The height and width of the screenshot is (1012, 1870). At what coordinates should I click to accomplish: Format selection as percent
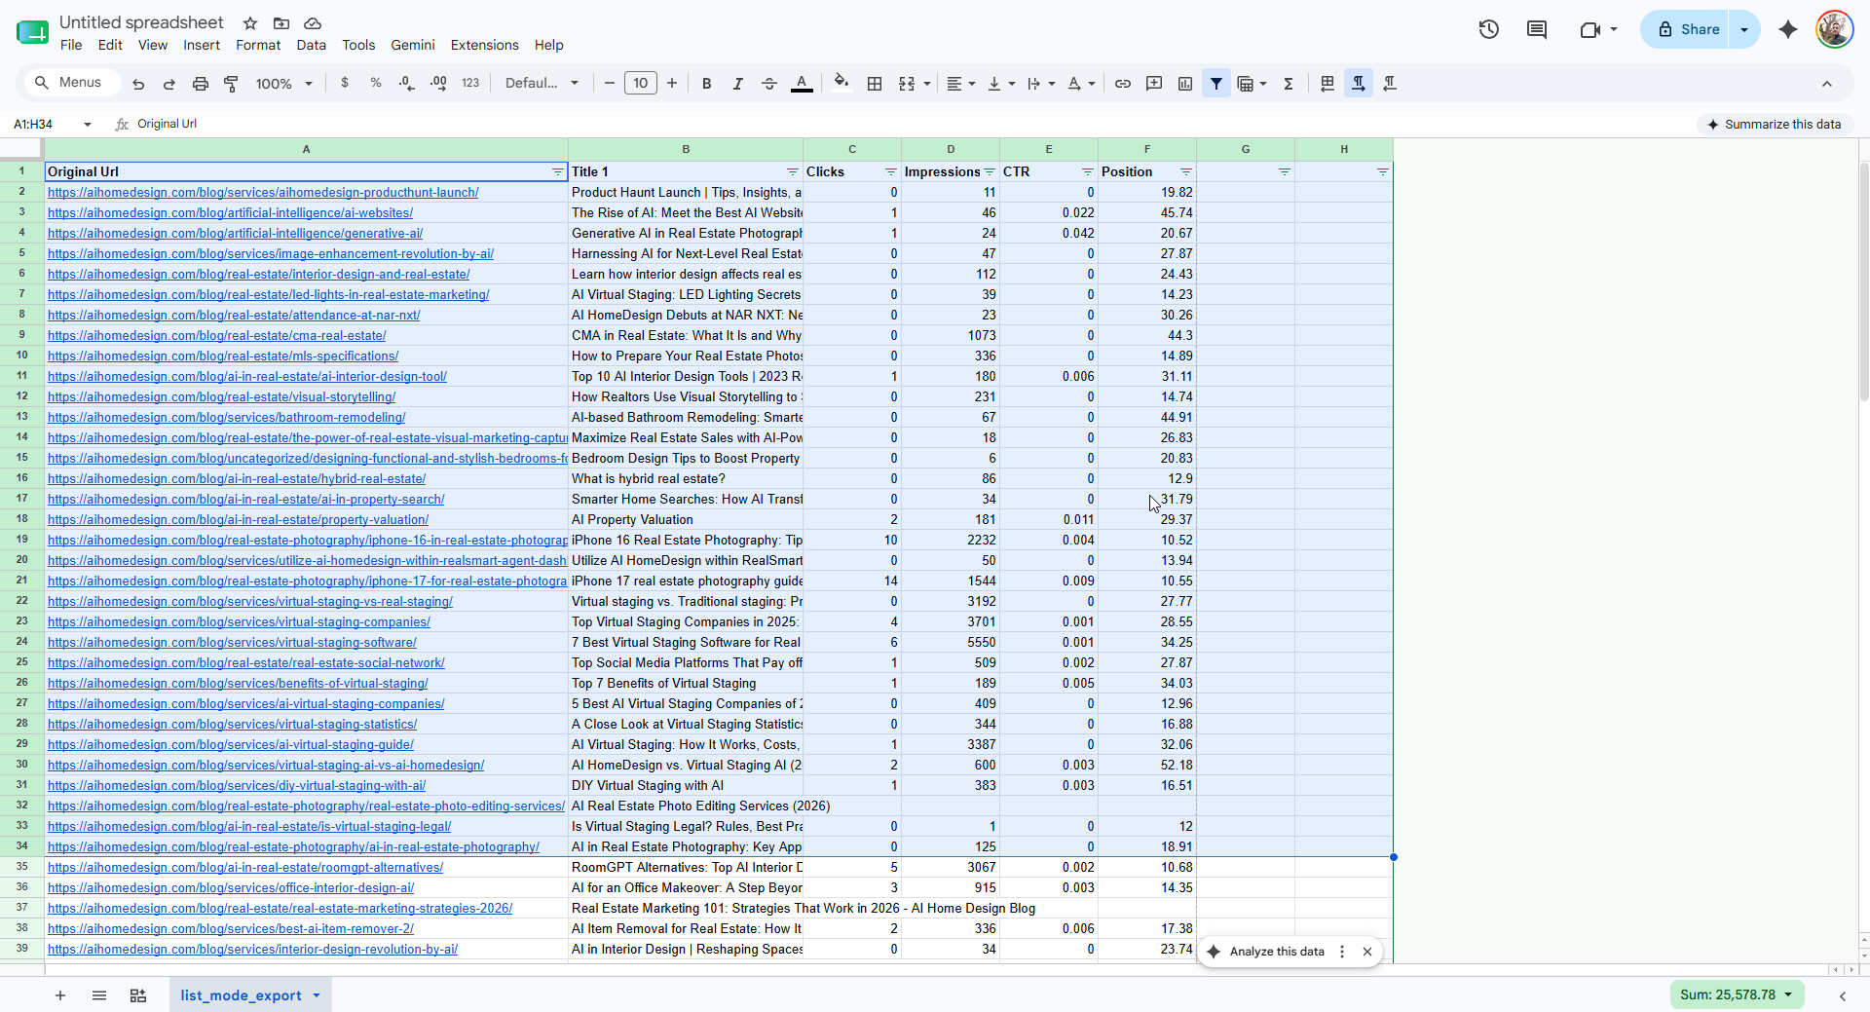376,84
